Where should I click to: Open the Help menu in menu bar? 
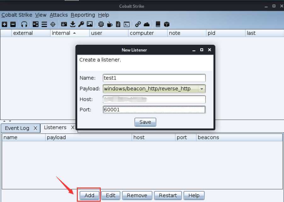[x=104, y=15]
